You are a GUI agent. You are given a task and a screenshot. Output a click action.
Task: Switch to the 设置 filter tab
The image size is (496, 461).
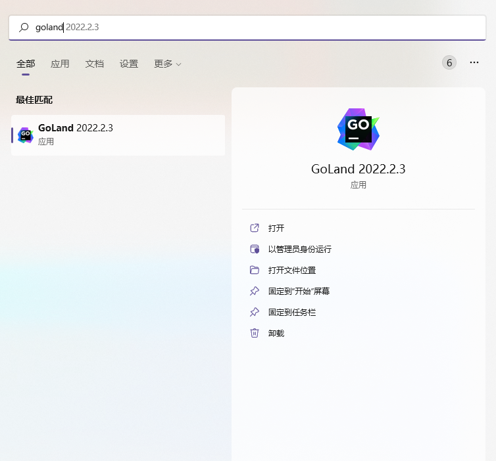click(x=129, y=64)
